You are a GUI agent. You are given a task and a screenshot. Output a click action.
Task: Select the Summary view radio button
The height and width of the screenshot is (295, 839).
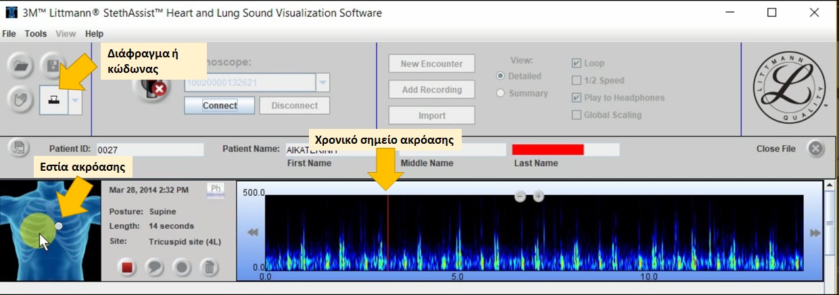(501, 93)
